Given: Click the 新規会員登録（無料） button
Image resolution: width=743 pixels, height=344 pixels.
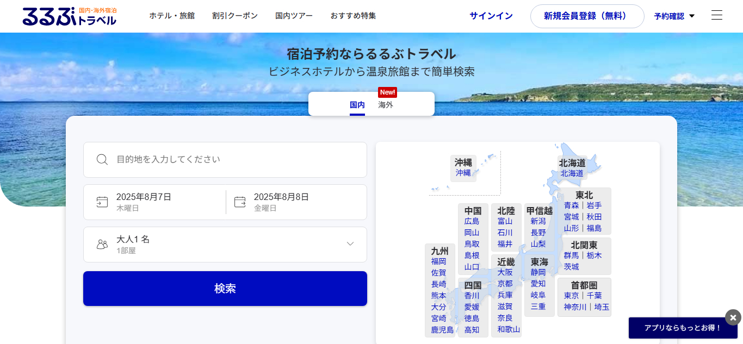Looking at the screenshot, I should (x=587, y=16).
